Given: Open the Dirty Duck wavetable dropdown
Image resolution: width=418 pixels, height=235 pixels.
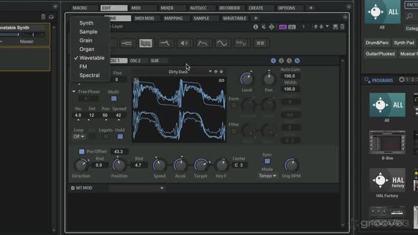Looking at the screenshot, I should tap(210, 71).
